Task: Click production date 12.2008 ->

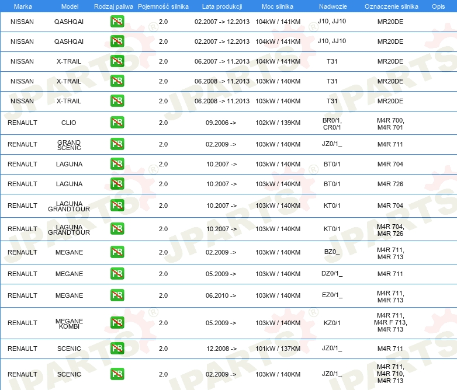Action: (x=221, y=349)
